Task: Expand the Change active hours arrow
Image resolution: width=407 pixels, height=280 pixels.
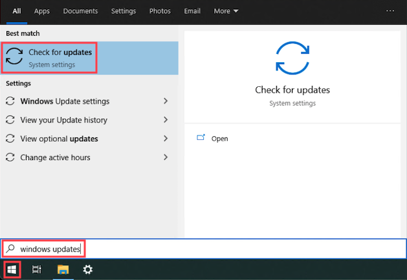Action: pos(166,157)
